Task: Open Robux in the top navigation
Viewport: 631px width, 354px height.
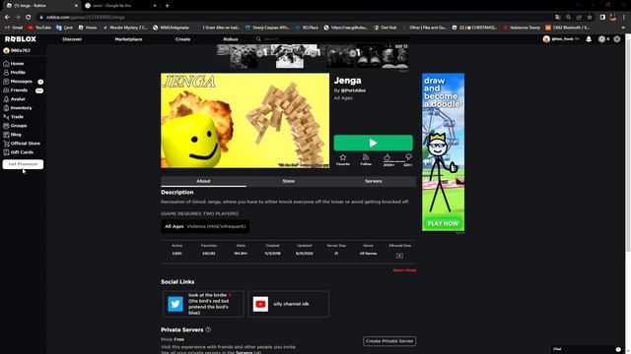Action: coord(230,39)
